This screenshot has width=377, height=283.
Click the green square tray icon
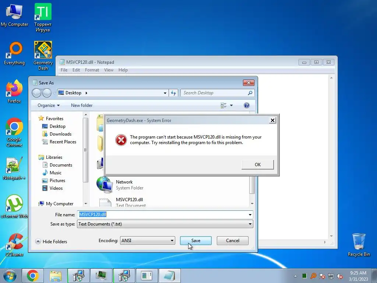click(x=304, y=276)
